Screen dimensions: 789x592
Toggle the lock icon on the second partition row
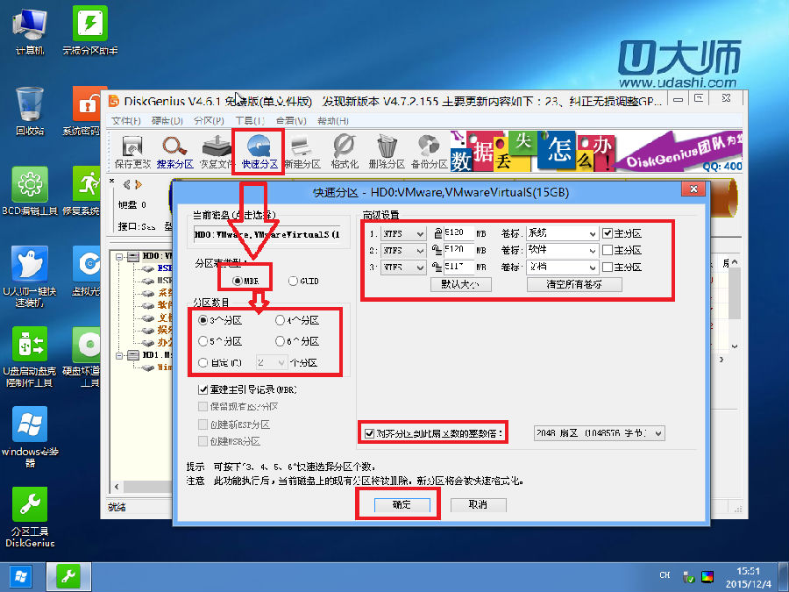(437, 250)
